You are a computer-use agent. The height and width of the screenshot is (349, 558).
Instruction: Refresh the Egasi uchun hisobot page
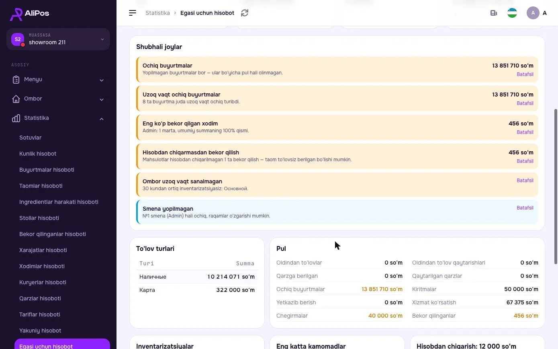[245, 13]
